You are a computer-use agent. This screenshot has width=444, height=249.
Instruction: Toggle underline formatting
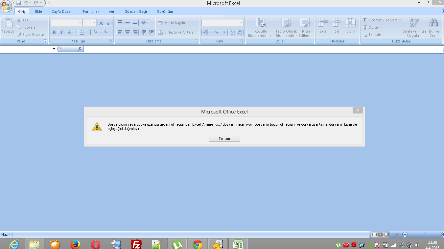click(x=69, y=32)
